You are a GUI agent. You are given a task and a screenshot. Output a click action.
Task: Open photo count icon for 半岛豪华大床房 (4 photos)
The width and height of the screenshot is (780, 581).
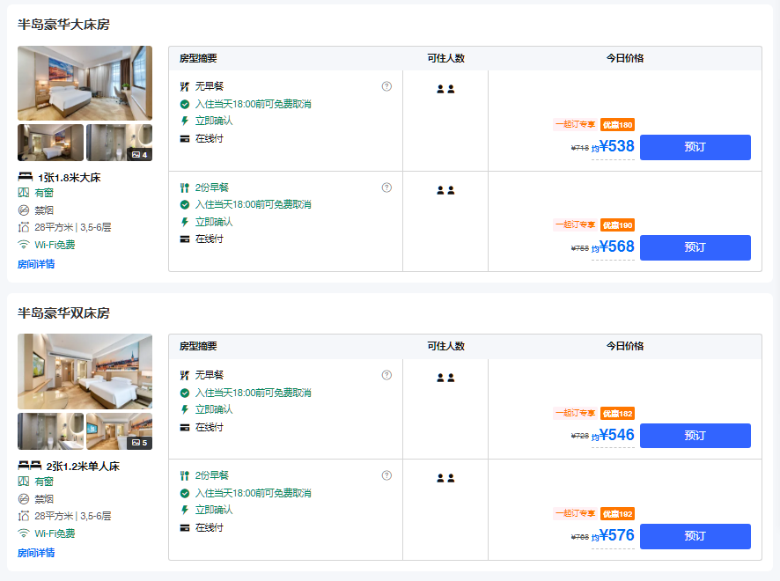139,155
